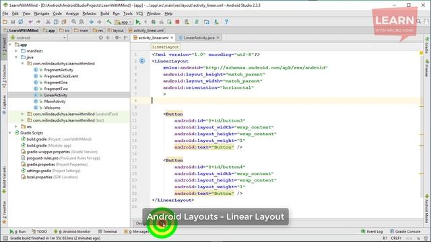Toggle the Captures side tool window
431x242 pixels.
click(x=4, y=104)
